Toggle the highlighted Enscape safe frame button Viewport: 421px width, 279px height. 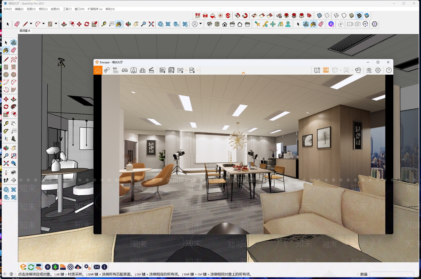tap(326, 70)
